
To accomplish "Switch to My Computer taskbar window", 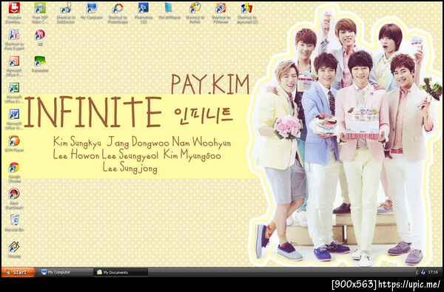I will coord(65,272).
